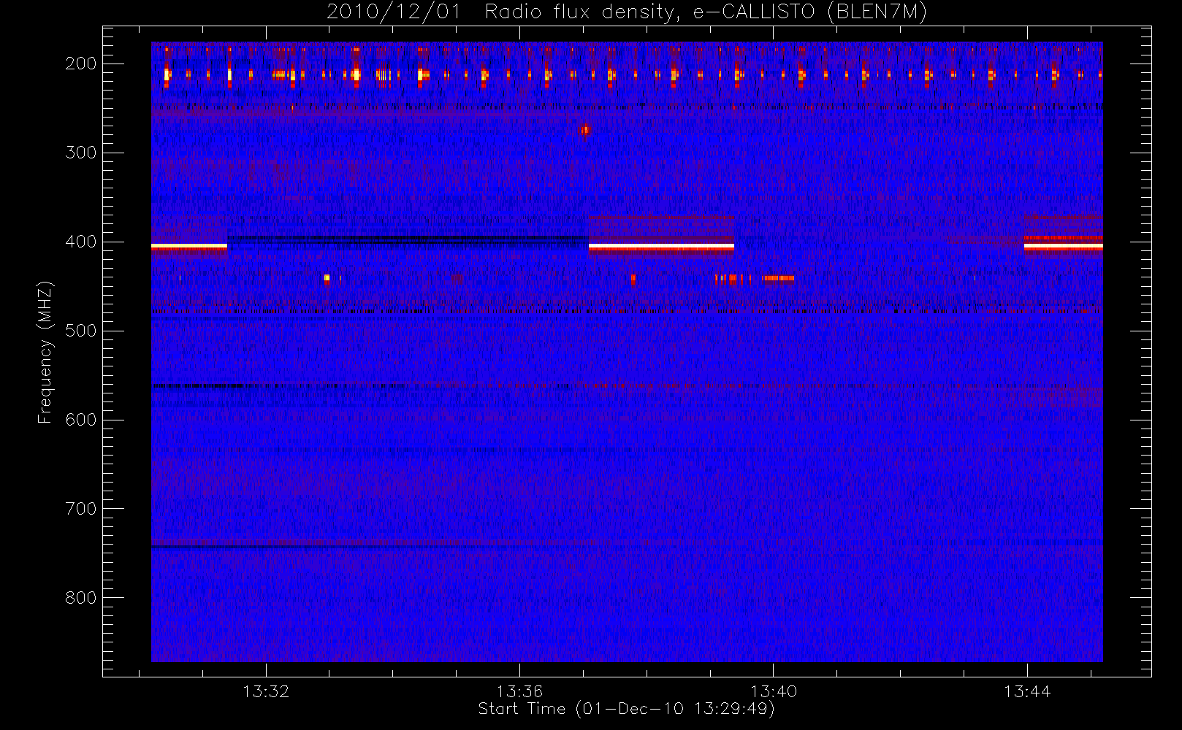
Task: Click the 13:40 time tick label
Action: 774,691
